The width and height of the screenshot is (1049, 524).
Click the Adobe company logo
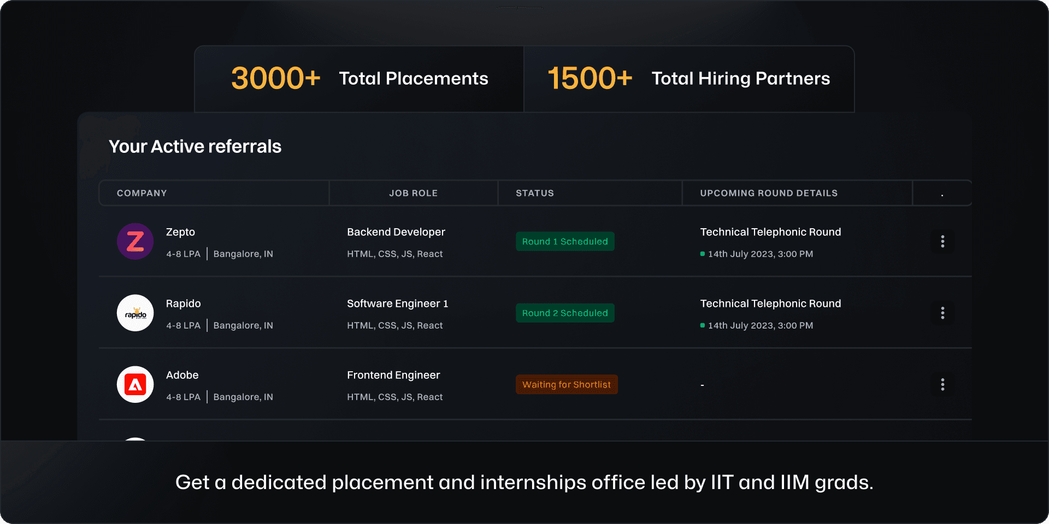pyautogui.click(x=135, y=384)
